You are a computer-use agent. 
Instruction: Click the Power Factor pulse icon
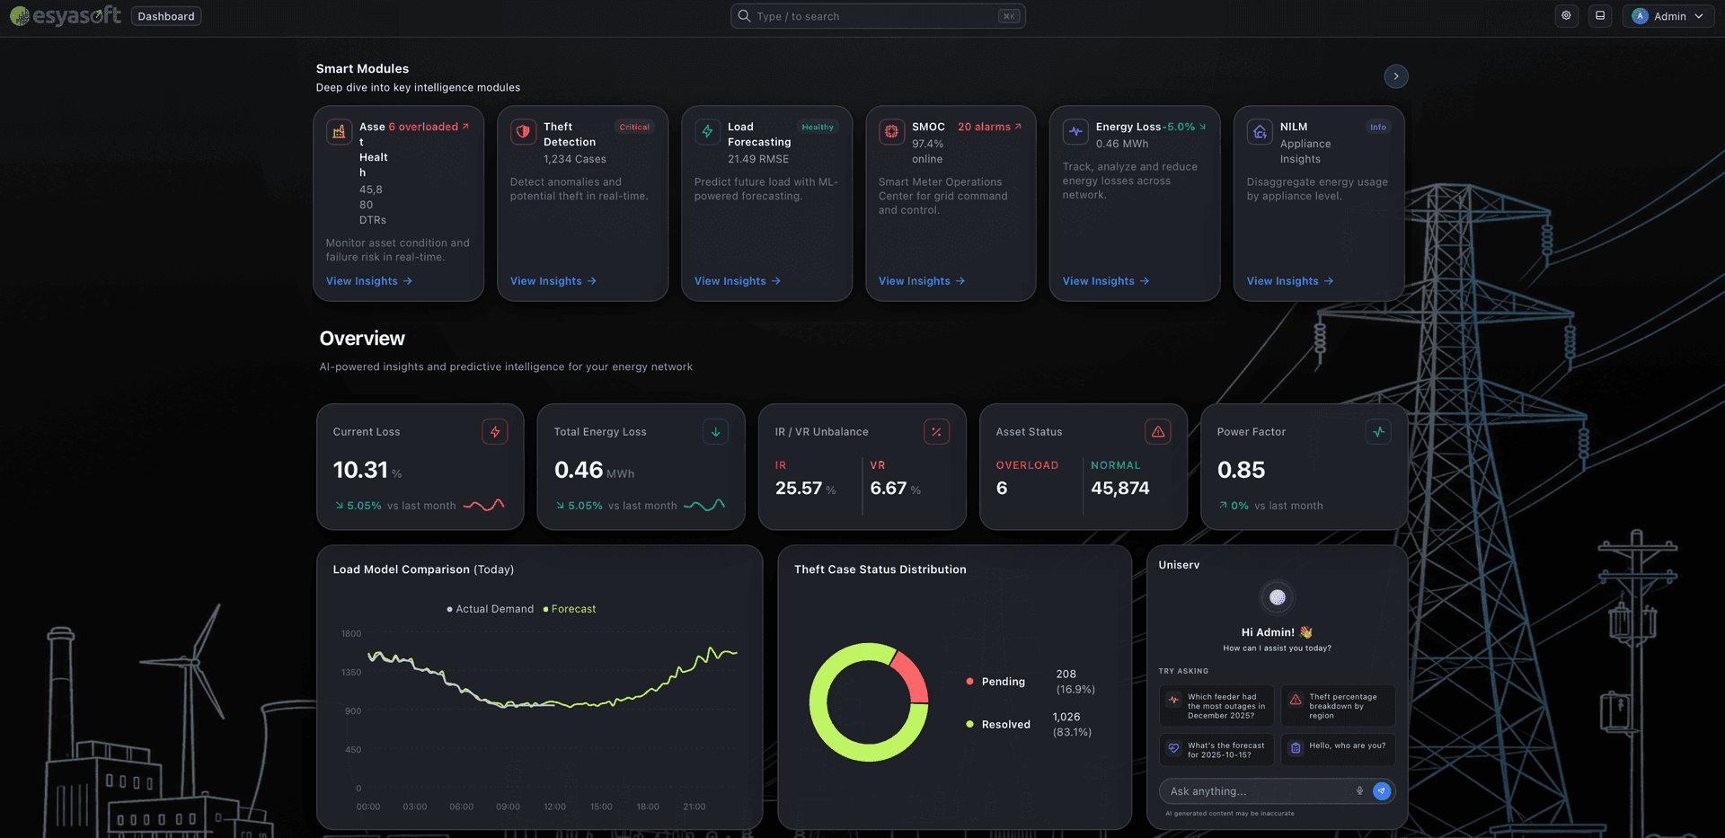click(1378, 432)
